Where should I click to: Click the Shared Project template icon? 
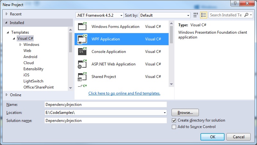click(82, 77)
